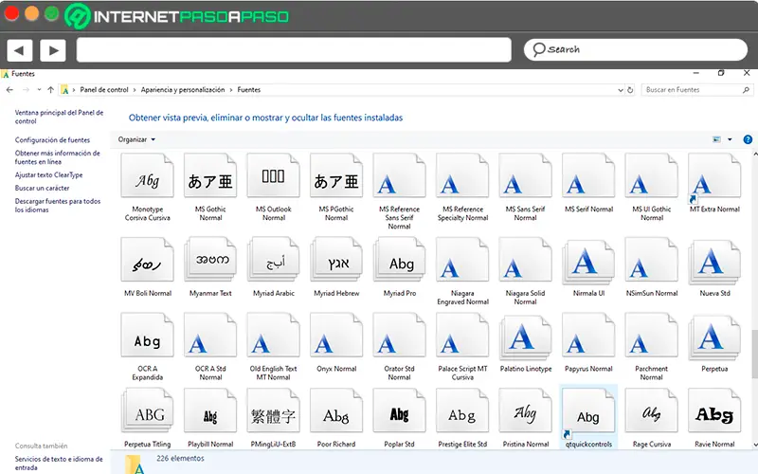Viewport: 758px width, 474px height.
Task: Select the OCR A Std Normal font icon
Action: tap(210, 336)
